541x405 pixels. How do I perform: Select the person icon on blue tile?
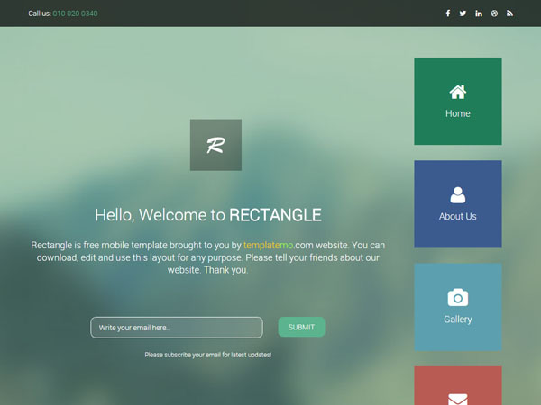click(x=458, y=194)
